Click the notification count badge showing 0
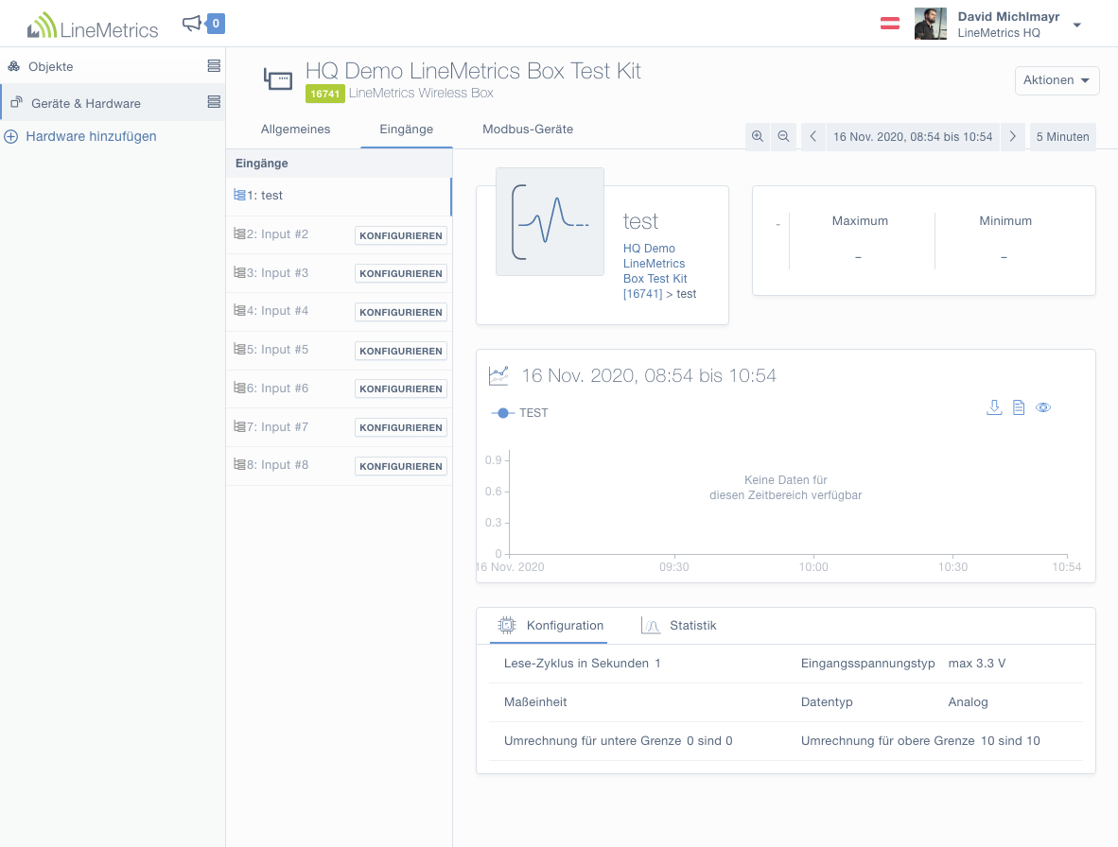 coord(216,24)
